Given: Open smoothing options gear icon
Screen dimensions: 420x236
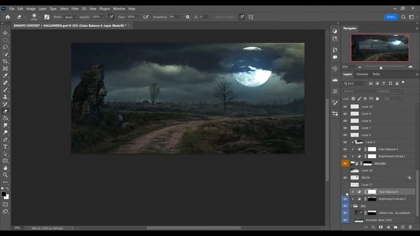Looking at the screenshot, I should (188, 17).
